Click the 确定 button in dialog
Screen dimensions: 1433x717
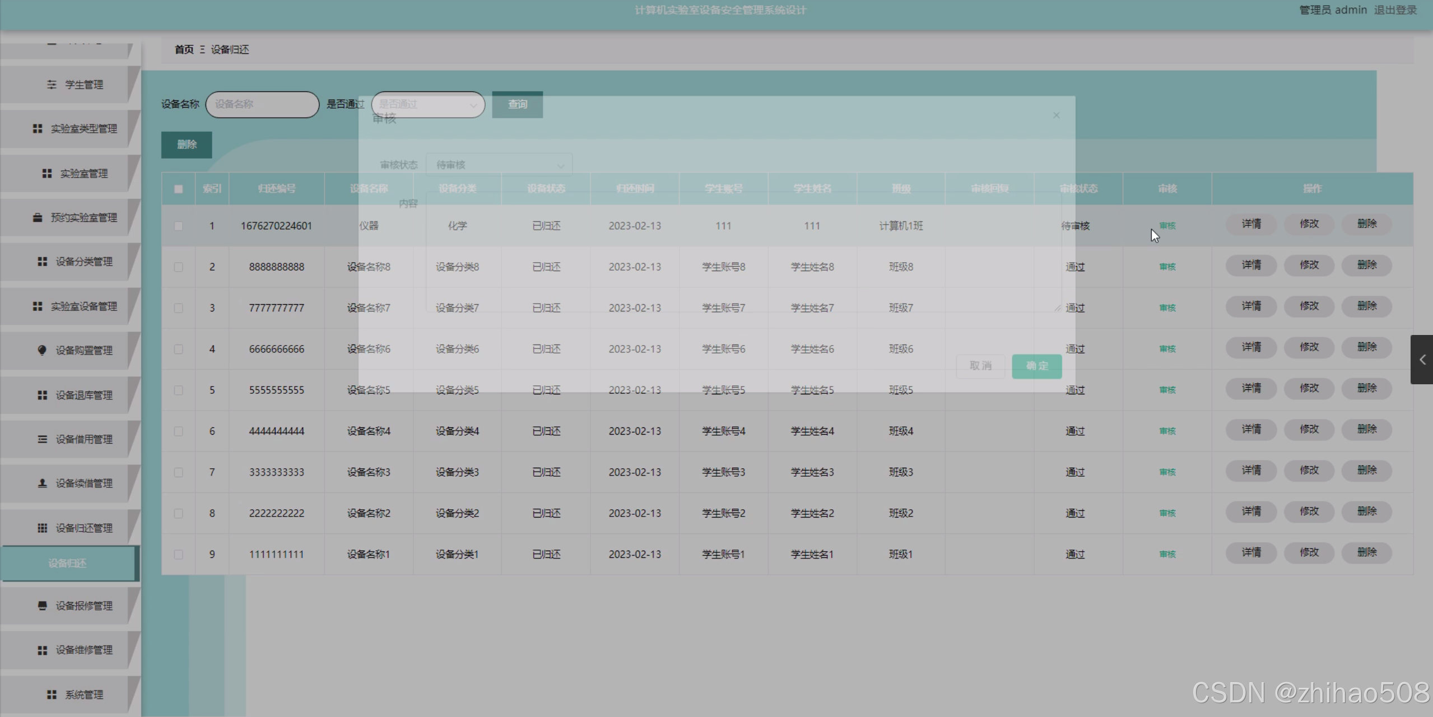pos(1036,366)
